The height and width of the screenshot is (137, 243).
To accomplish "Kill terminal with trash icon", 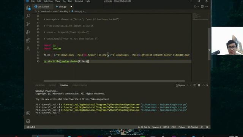I will pos(199,85).
